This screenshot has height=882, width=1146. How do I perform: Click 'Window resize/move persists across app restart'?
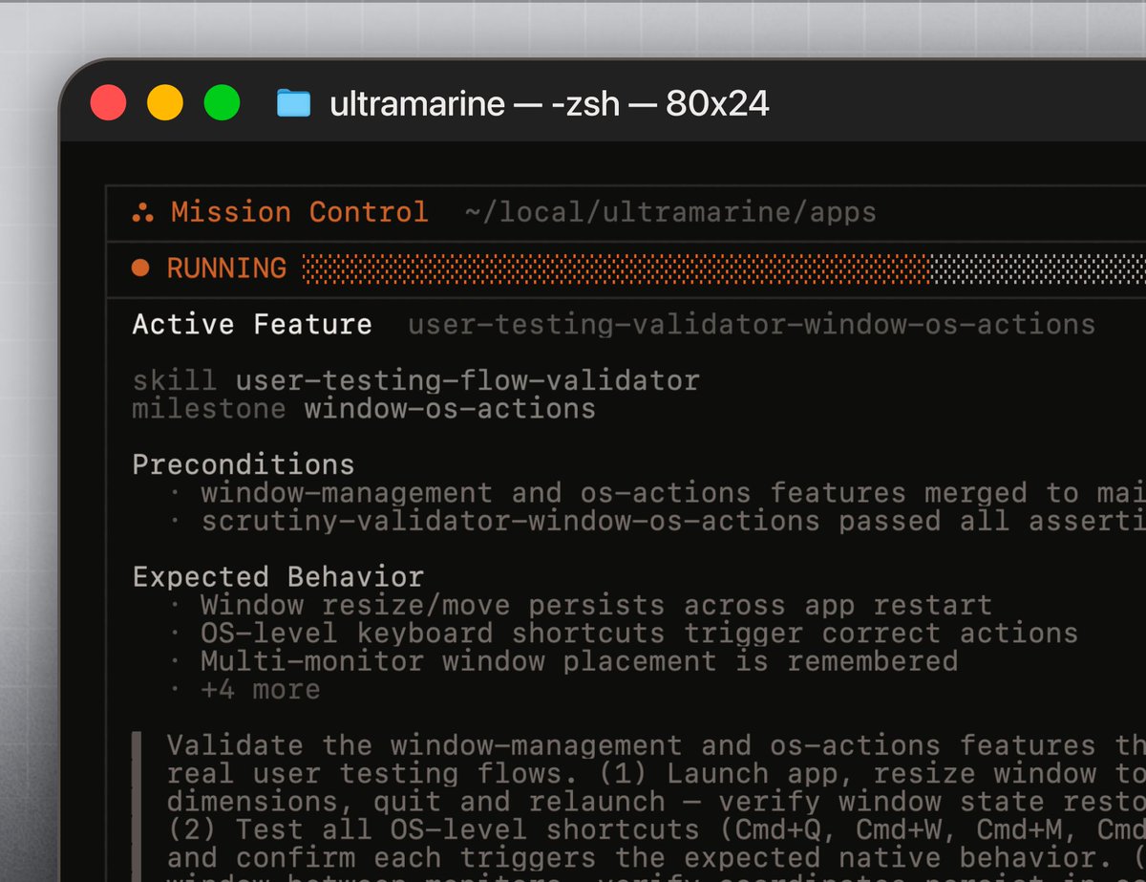tap(596, 605)
